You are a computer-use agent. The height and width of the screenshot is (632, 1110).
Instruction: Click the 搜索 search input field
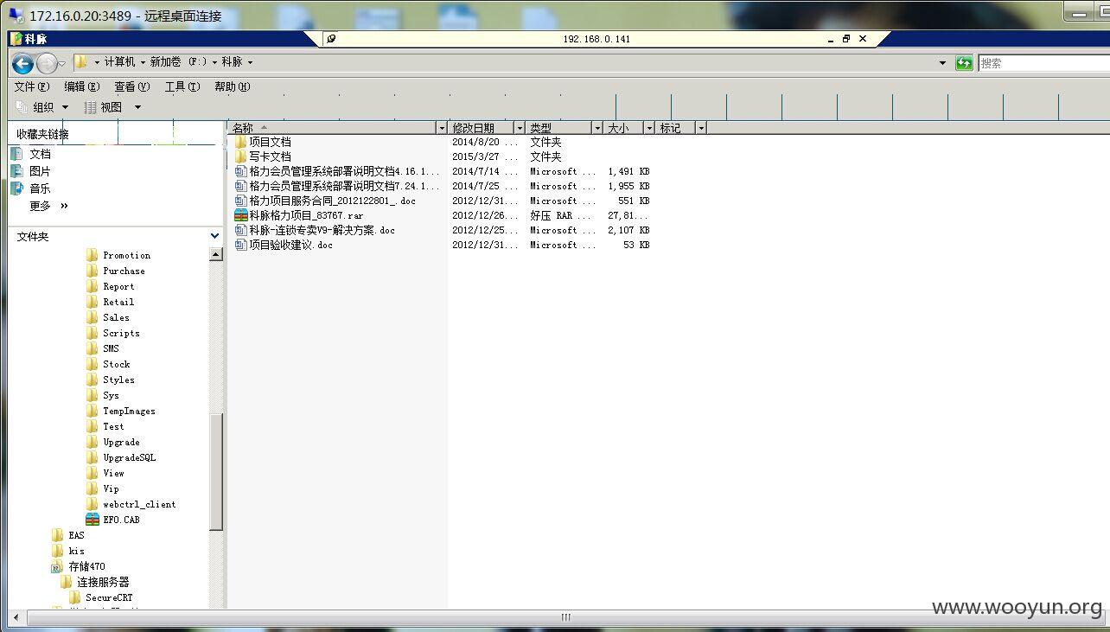click(x=1043, y=63)
